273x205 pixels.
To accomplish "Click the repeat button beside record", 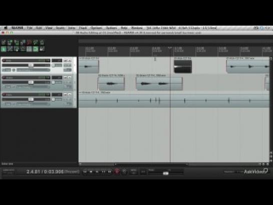I will coord(124,172).
